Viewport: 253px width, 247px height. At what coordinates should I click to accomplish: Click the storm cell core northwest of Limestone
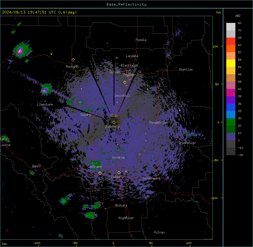[x=45, y=90]
